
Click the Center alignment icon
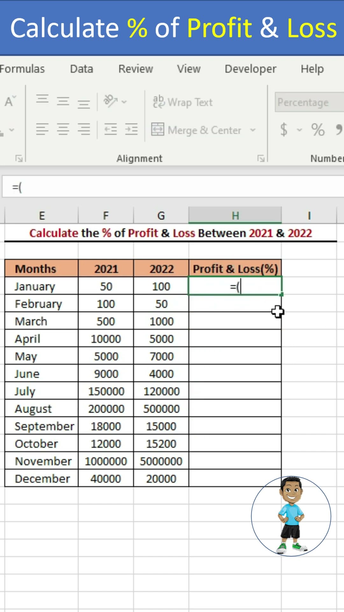63,129
